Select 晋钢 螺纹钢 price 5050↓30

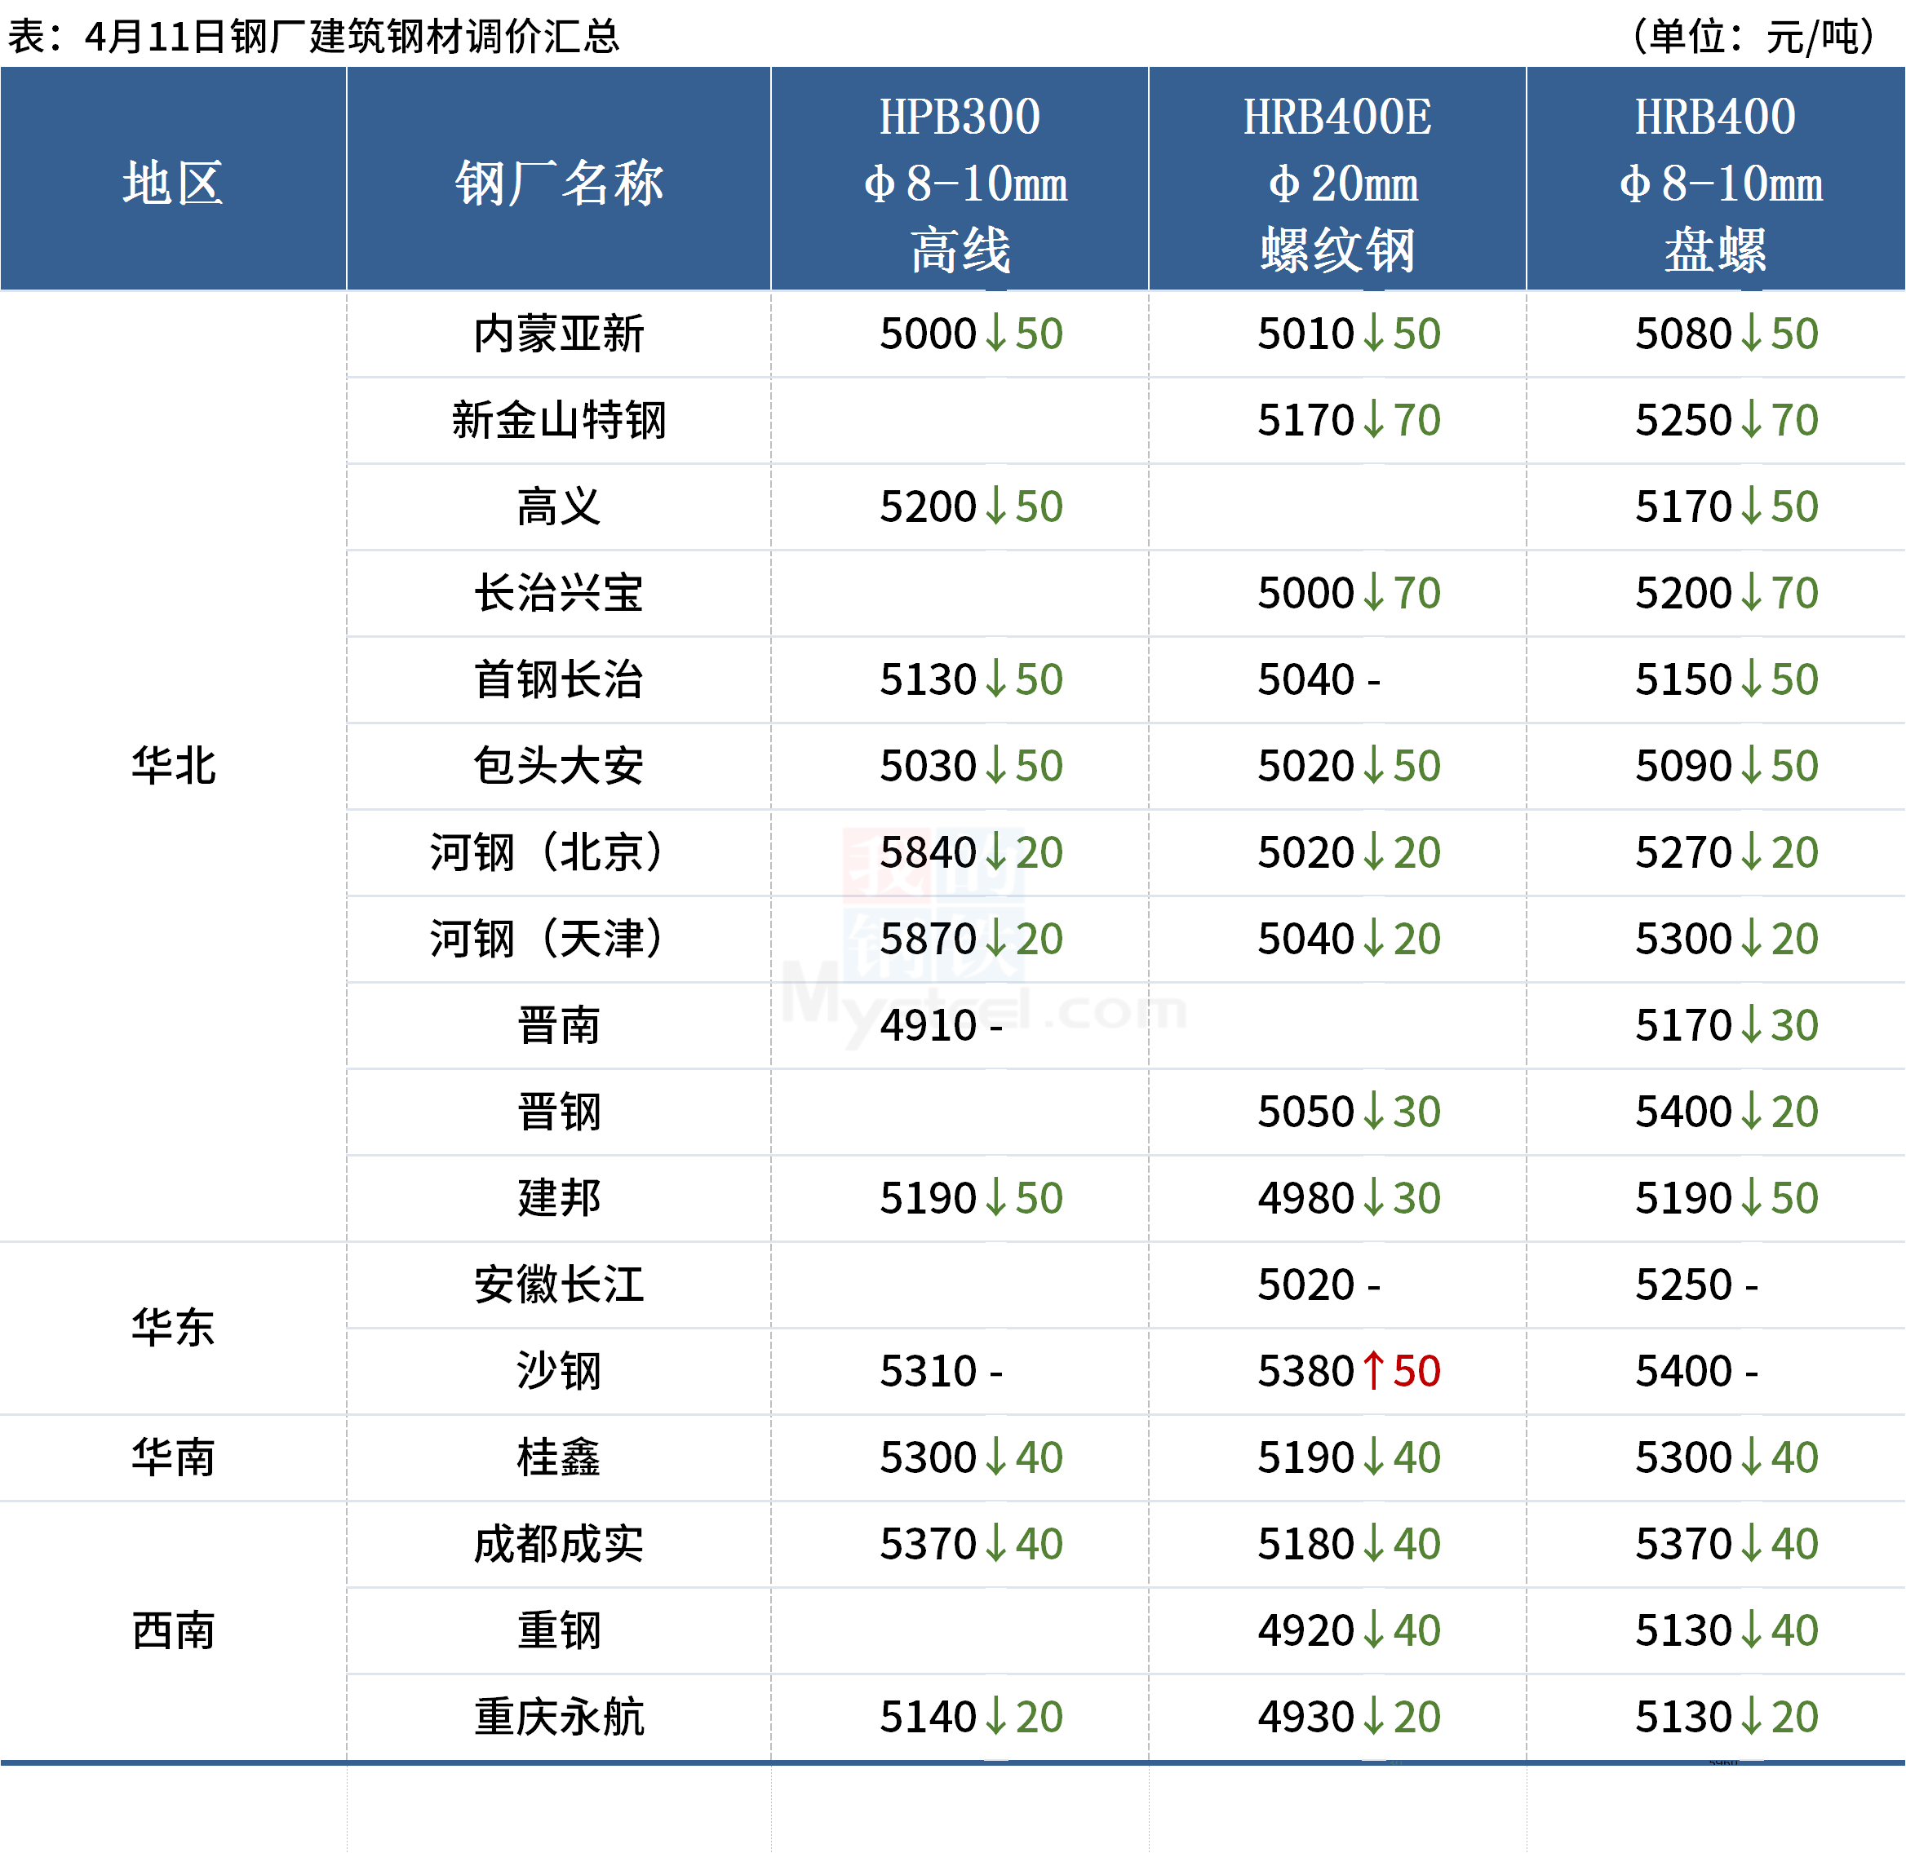[1350, 1112]
